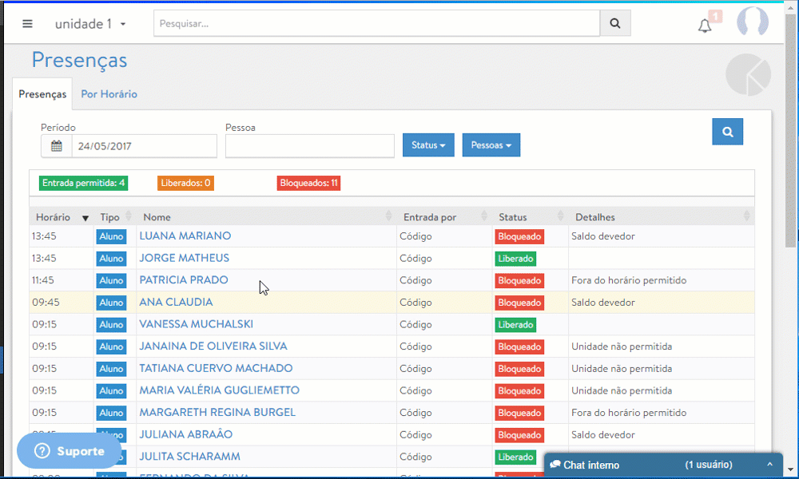The width and height of the screenshot is (799, 479).
Task: Open the Status filter dropdown
Action: (428, 145)
